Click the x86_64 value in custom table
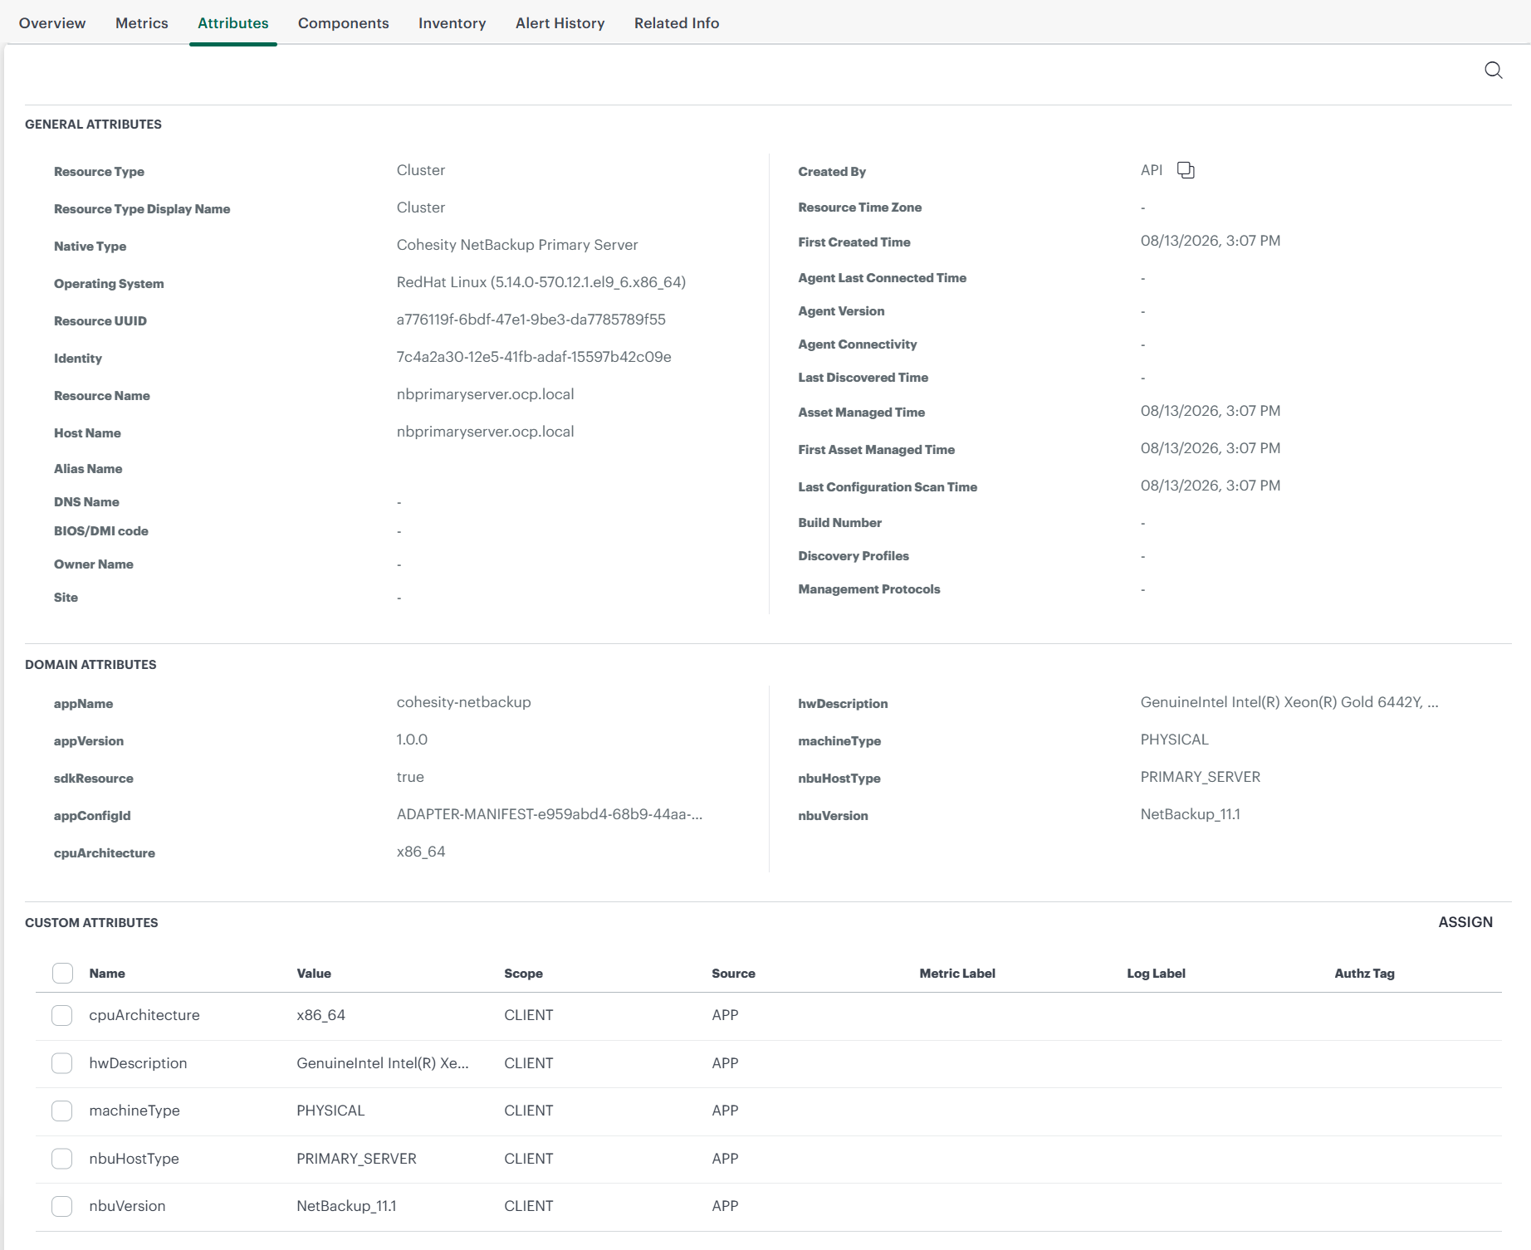Screen dimensions: 1531x1250 coord(320,1015)
